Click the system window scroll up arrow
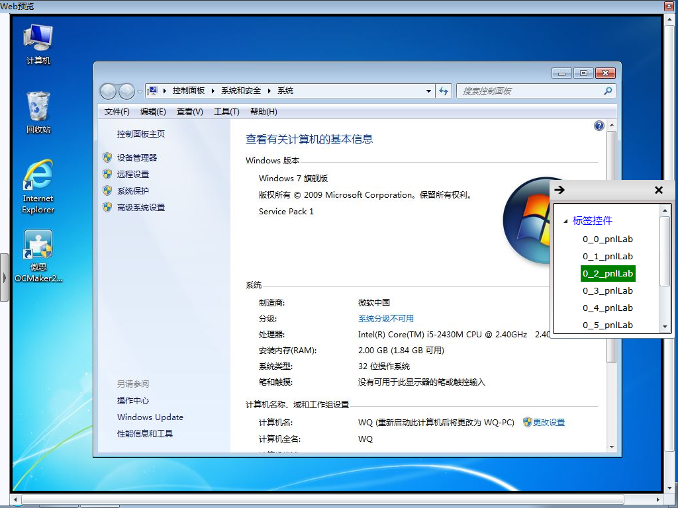 611,125
